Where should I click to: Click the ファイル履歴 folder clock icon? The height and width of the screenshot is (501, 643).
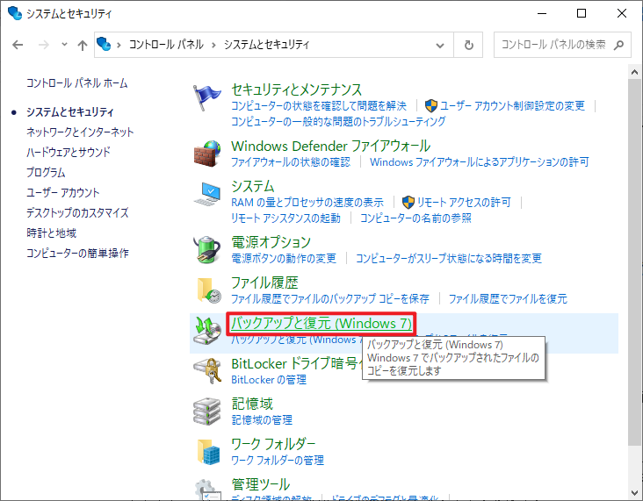(x=208, y=290)
